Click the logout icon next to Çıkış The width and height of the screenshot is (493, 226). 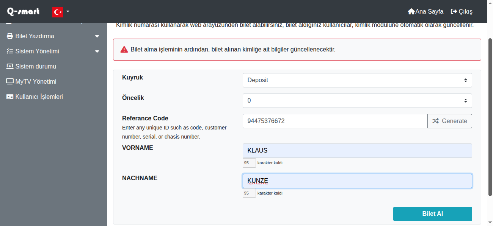454,11
